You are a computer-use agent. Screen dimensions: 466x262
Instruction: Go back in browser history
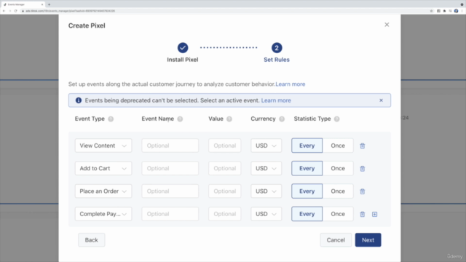(4, 11)
